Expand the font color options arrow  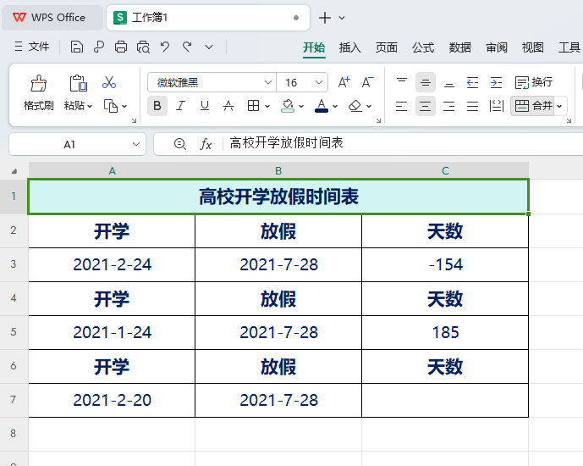click(x=335, y=107)
